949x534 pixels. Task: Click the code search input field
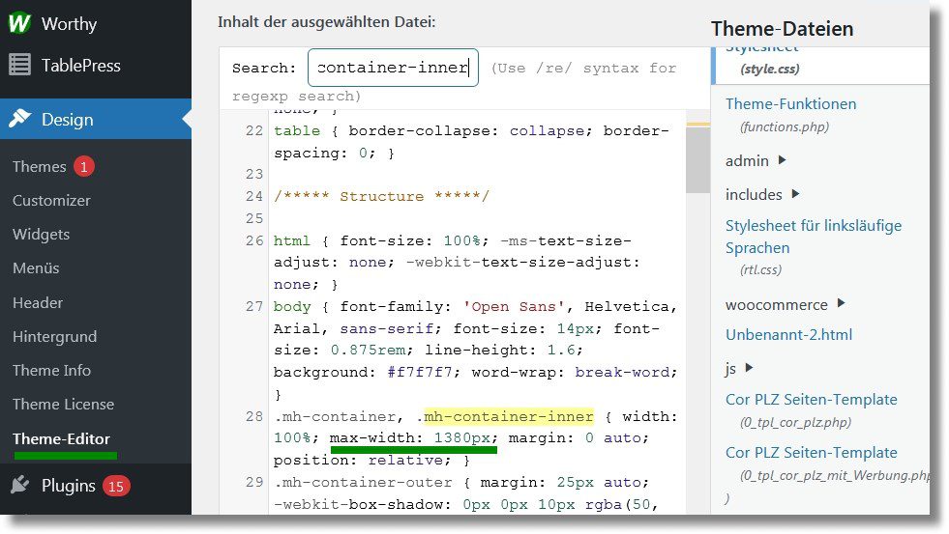393,69
